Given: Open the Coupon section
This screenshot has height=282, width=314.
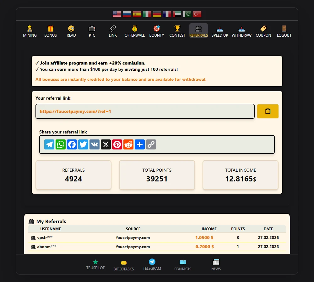Looking at the screenshot, I should point(263,31).
